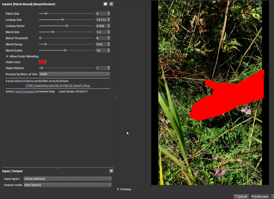Reset Input / Output settings with refresh icon

pyautogui.click(x=111, y=171)
